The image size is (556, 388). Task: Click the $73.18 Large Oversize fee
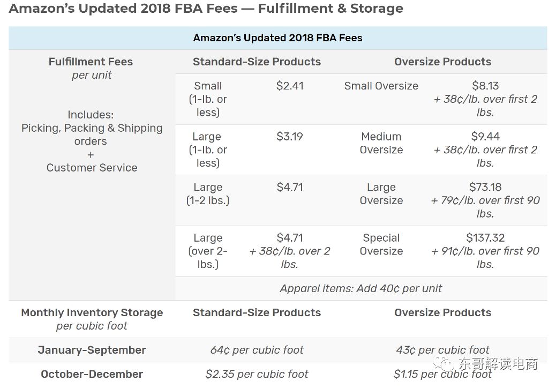point(485,187)
